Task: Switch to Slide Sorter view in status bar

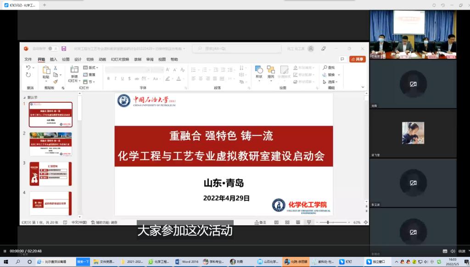Action: tap(287, 222)
